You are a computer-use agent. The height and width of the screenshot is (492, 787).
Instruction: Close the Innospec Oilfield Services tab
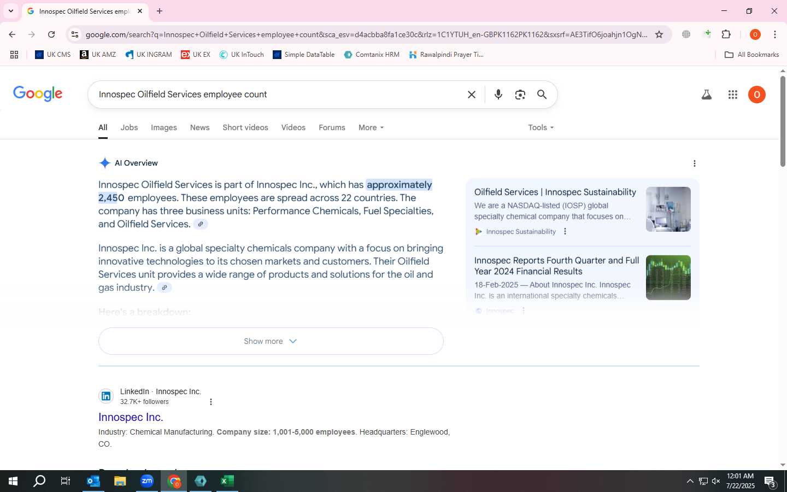pyautogui.click(x=140, y=11)
